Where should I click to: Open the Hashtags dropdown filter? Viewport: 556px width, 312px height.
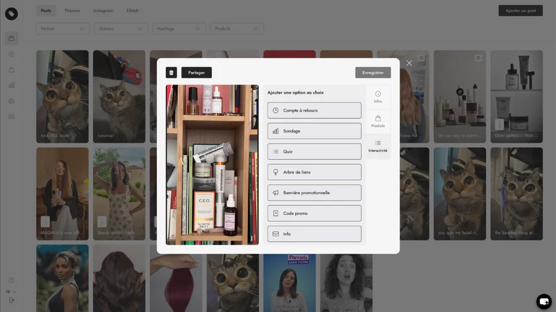tap(179, 28)
